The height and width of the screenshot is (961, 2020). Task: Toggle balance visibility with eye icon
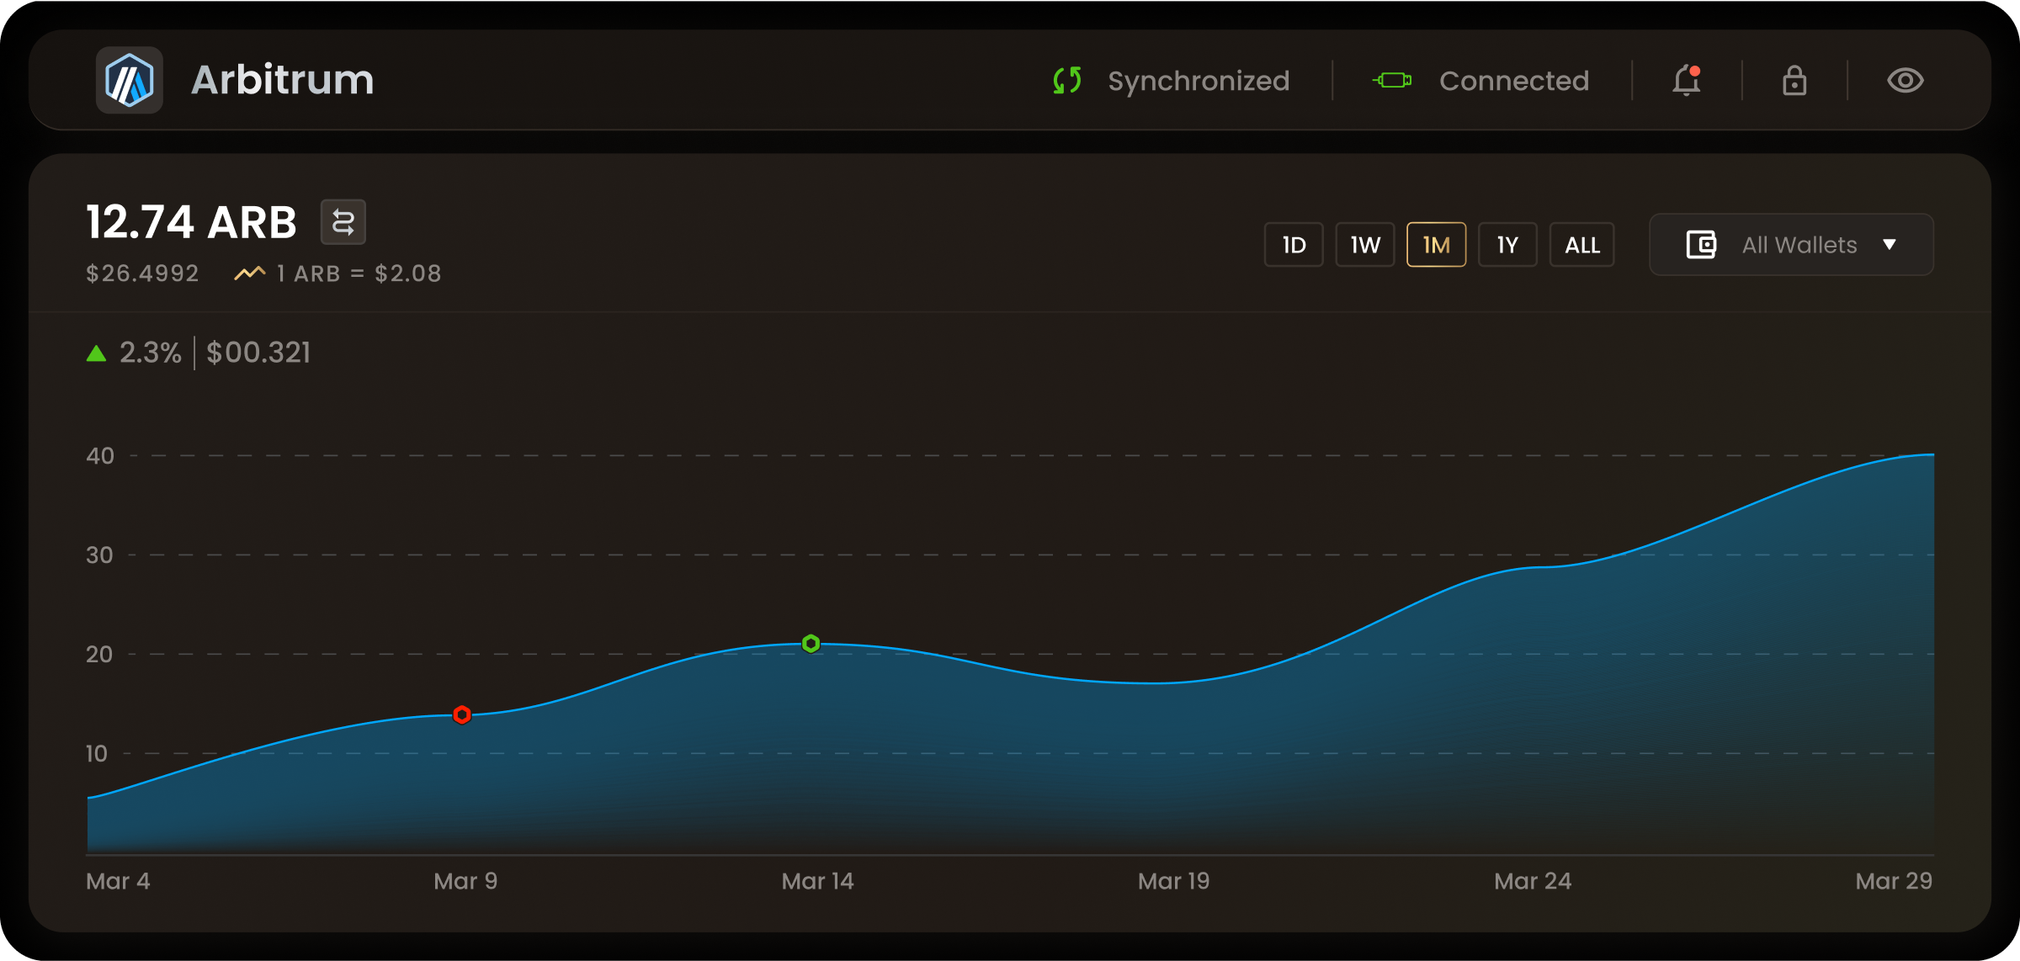click(1906, 81)
